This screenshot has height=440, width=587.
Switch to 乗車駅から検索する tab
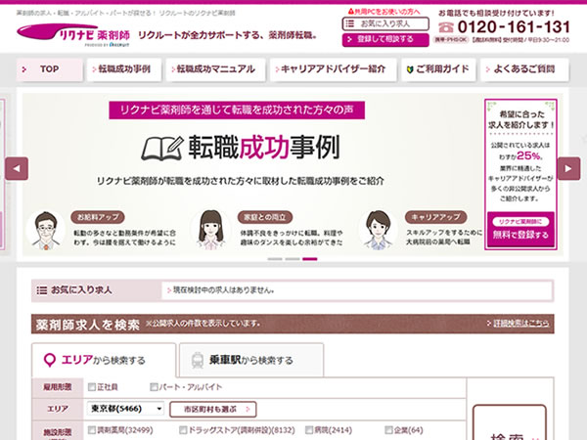251,360
